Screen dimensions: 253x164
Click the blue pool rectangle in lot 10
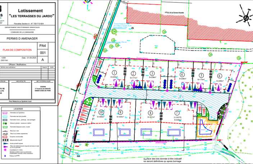tap(98, 132)
